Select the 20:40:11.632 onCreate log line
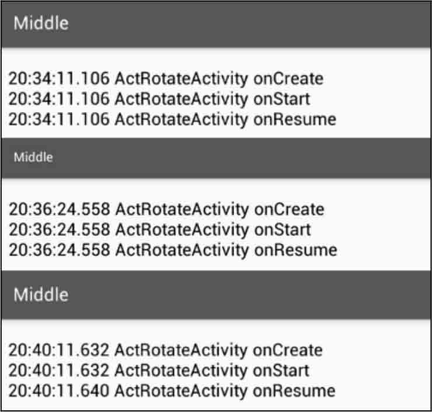The width and height of the screenshot is (432, 412). (x=165, y=350)
